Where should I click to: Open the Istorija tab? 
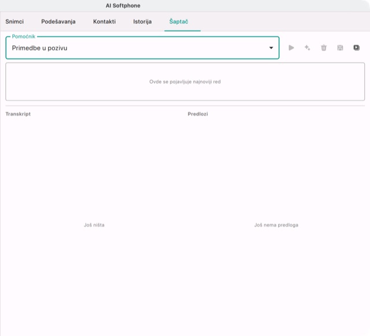pos(142,22)
